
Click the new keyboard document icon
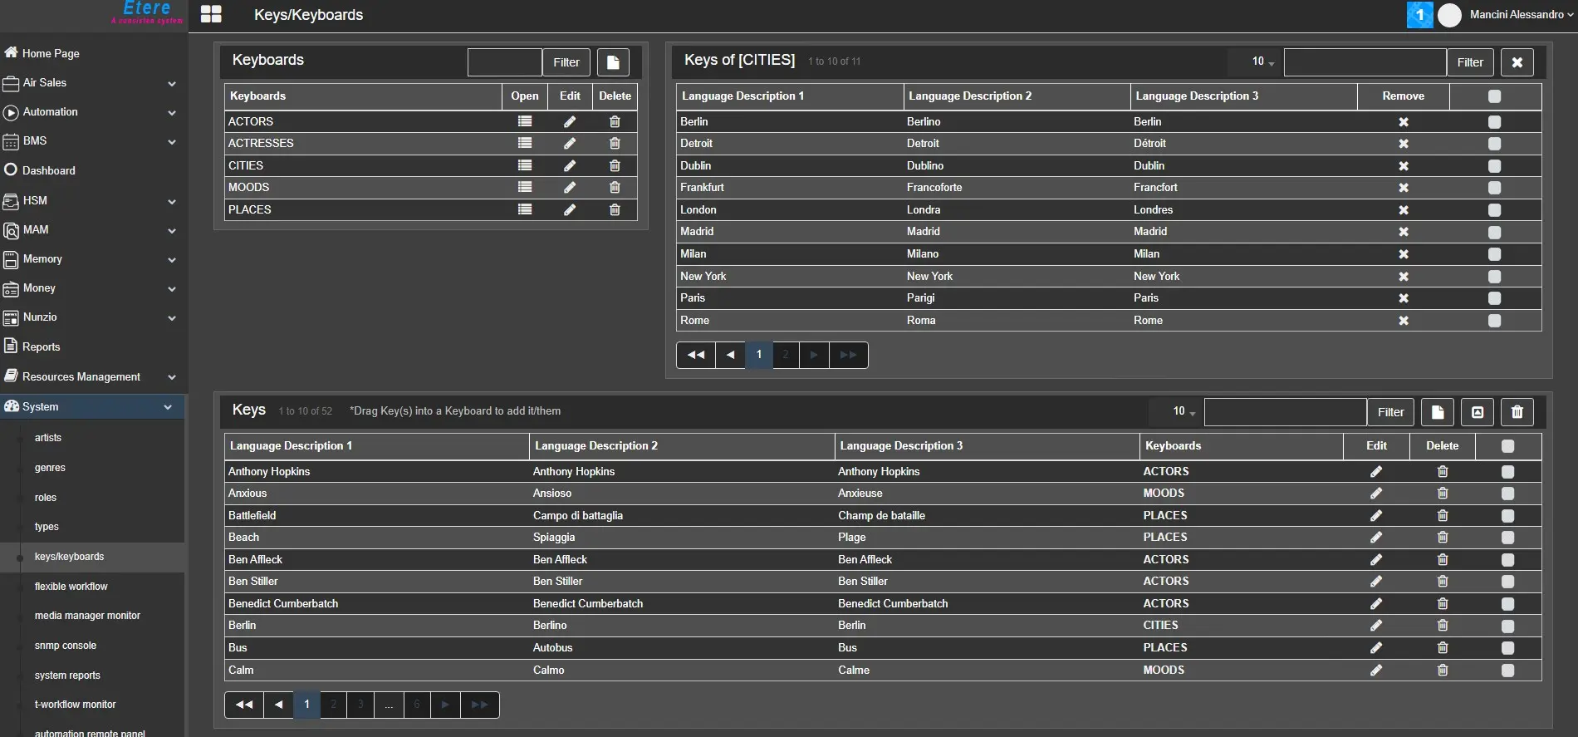613,62
